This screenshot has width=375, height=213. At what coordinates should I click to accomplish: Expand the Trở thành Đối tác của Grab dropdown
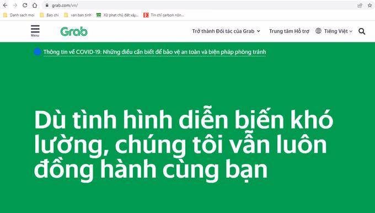tap(226, 31)
